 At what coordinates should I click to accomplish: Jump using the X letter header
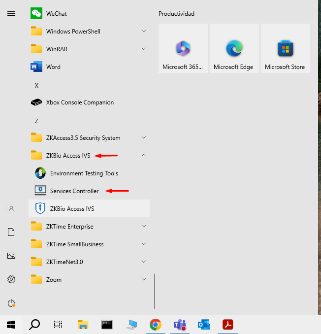(36, 85)
